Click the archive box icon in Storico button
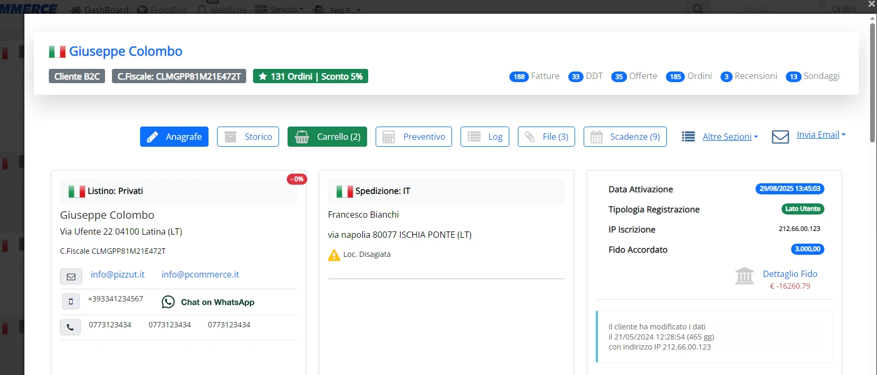This screenshot has height=375, width=877. point(230,137)
